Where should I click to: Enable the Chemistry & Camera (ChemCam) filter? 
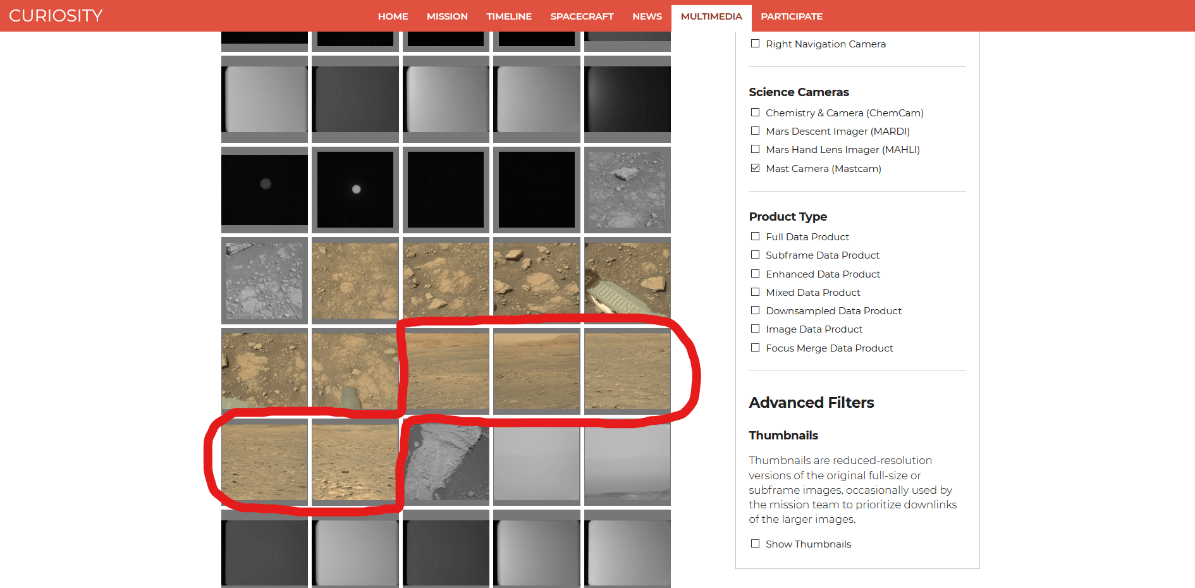pos(756,112)
